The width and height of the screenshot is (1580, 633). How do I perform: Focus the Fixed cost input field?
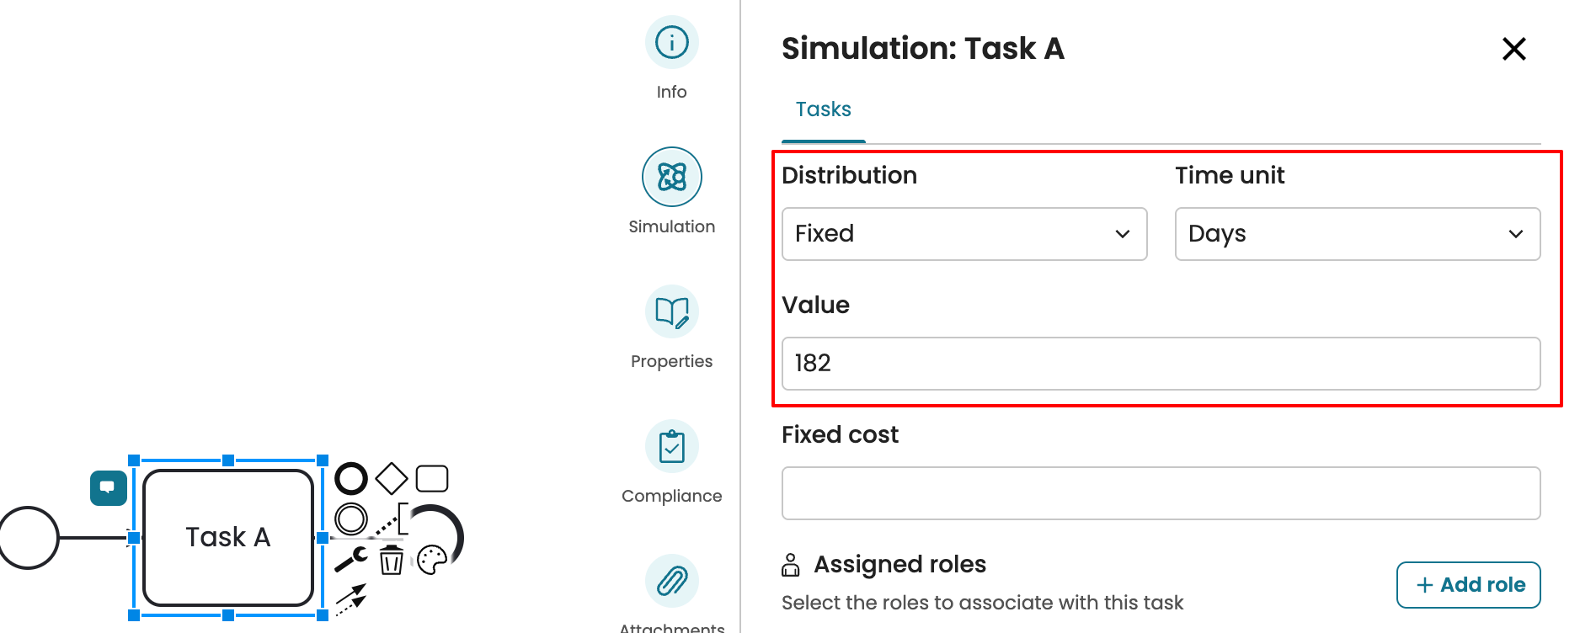(1161, 493)
